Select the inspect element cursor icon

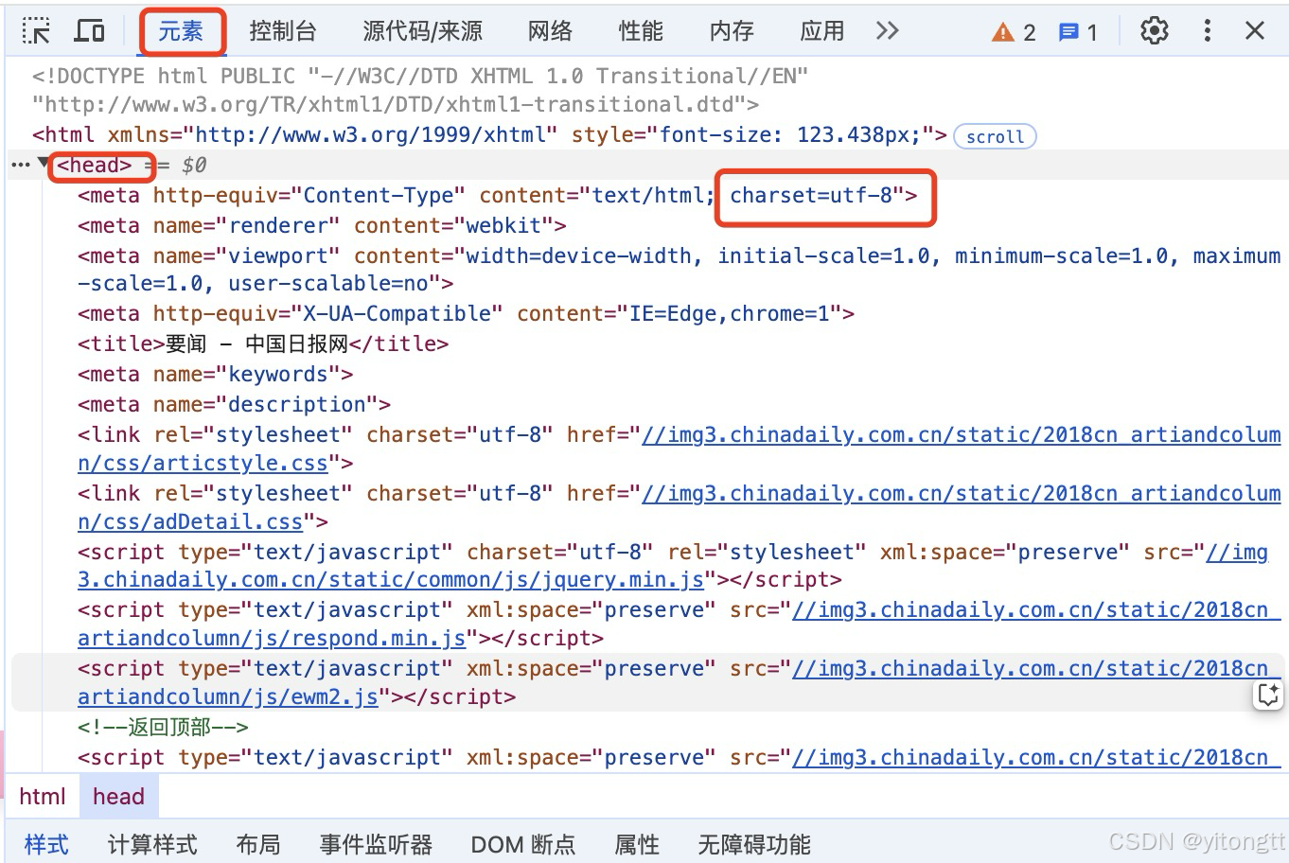[x=35, y=29]
